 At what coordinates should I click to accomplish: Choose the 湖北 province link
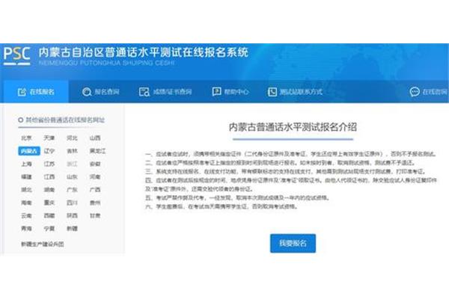26,190
